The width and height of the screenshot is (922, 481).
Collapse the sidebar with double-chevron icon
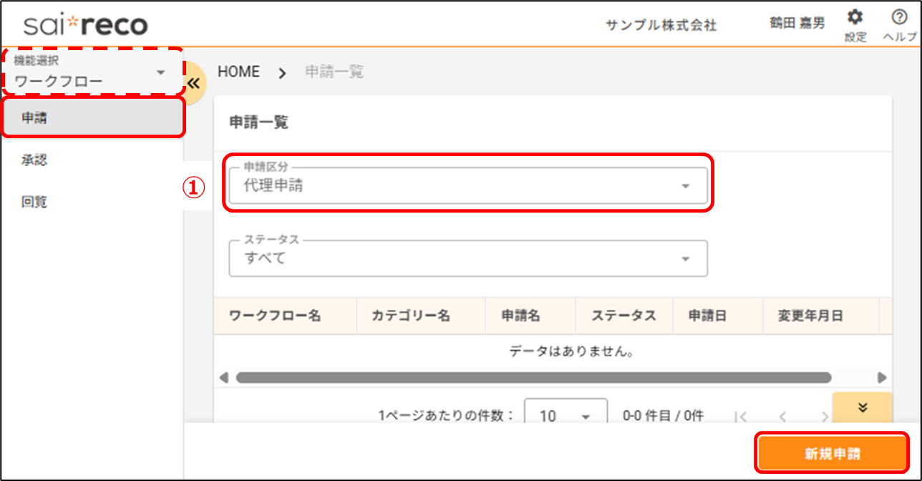point(193,83)
